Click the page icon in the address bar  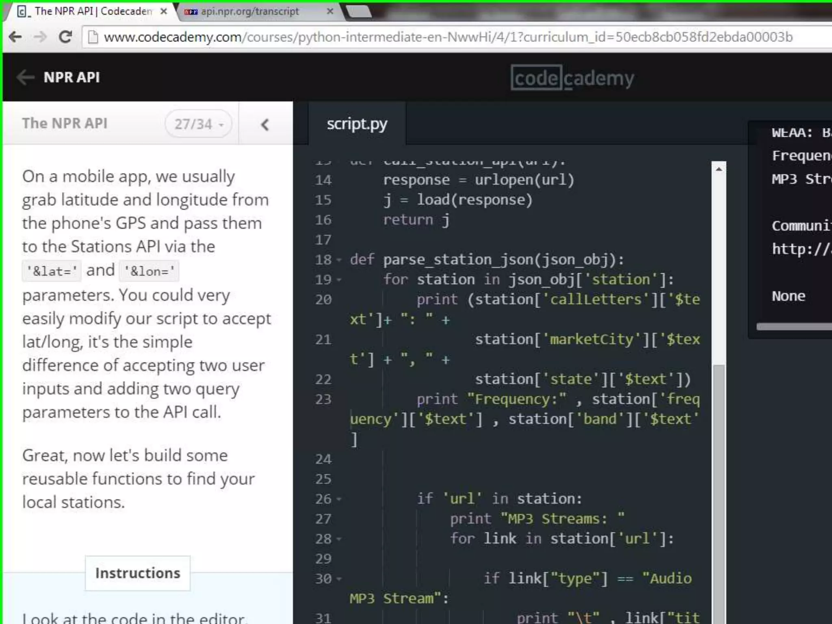pyautogui.click(x=93, y=37)
